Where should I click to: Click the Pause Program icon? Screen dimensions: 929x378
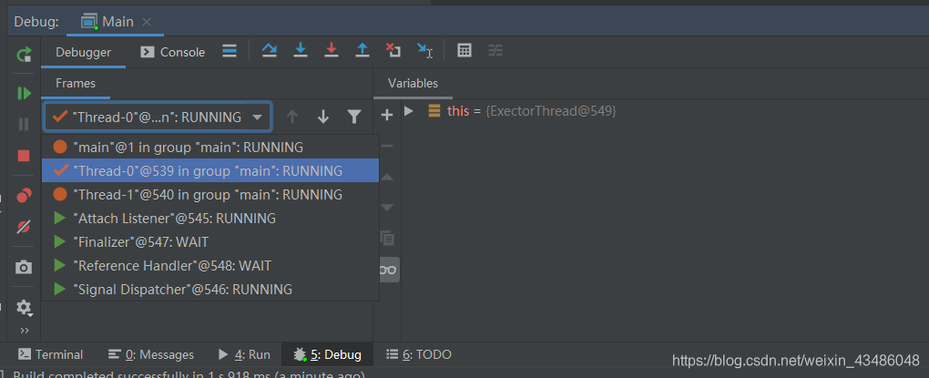pos(24,124)
